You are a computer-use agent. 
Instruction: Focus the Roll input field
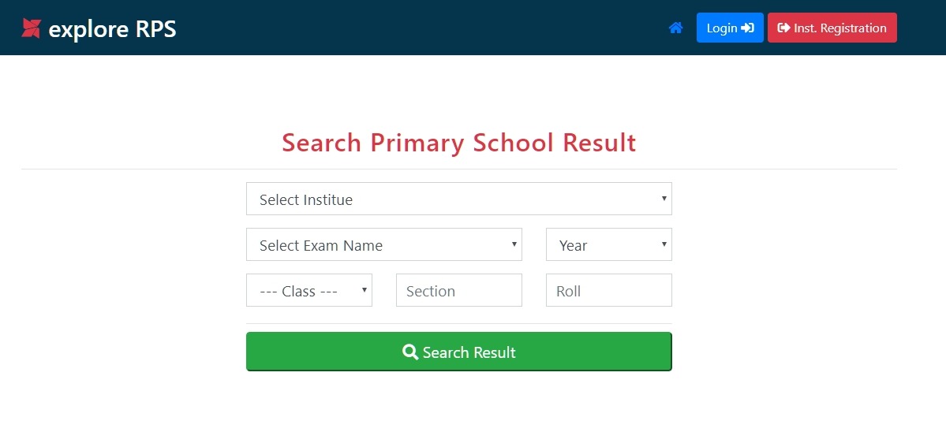tap(608, 291)
